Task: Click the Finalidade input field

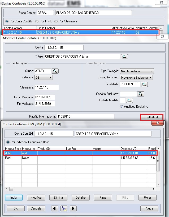Action: pos(130,84)
